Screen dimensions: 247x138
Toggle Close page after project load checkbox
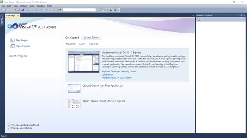point(9,125)
